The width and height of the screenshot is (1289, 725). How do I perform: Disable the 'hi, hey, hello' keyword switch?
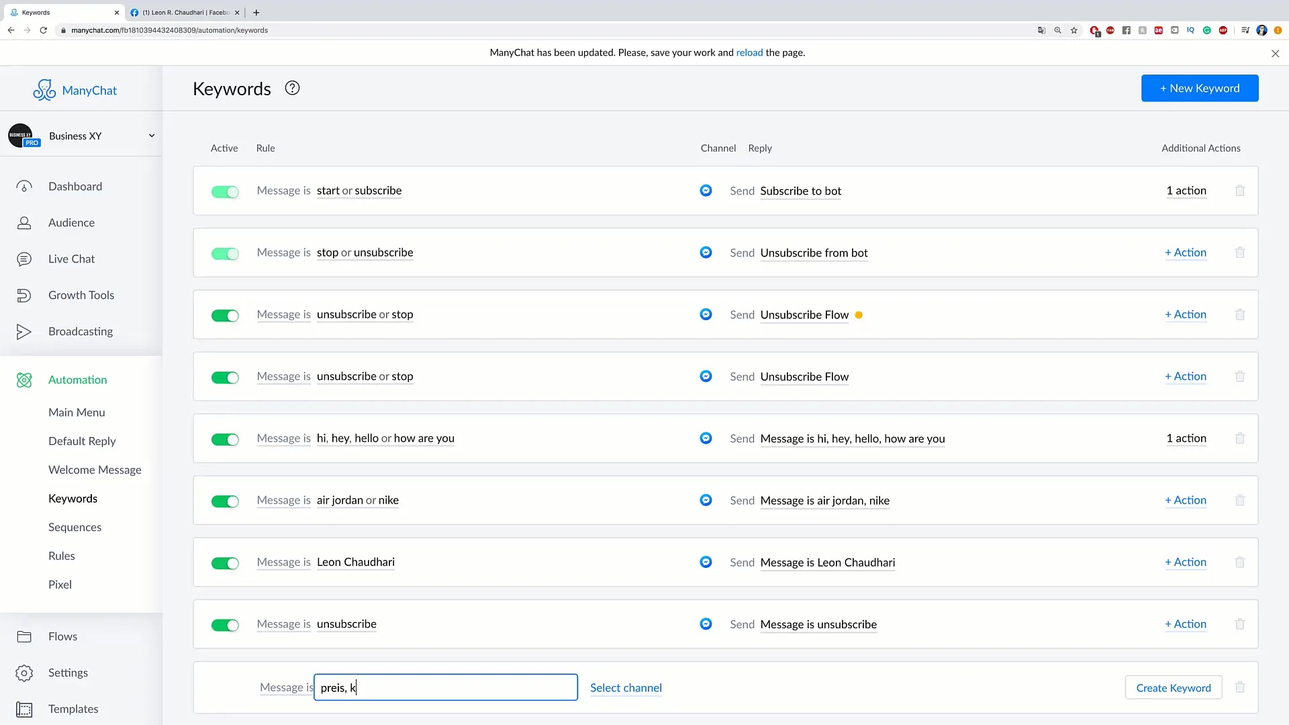click(x=225, y=440)
